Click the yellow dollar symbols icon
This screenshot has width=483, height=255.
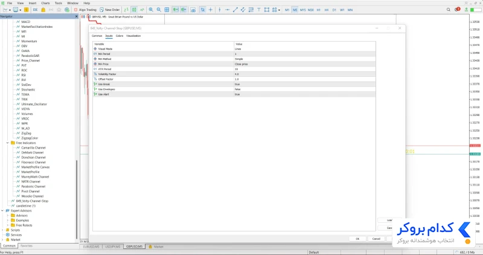pyautogui.click(x=26, y=10)
